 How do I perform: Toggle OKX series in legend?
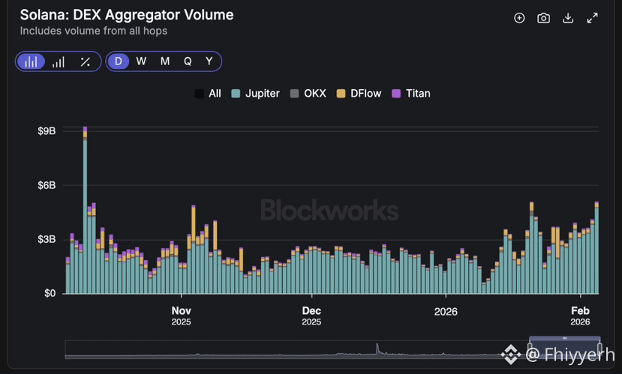point(308,94)
